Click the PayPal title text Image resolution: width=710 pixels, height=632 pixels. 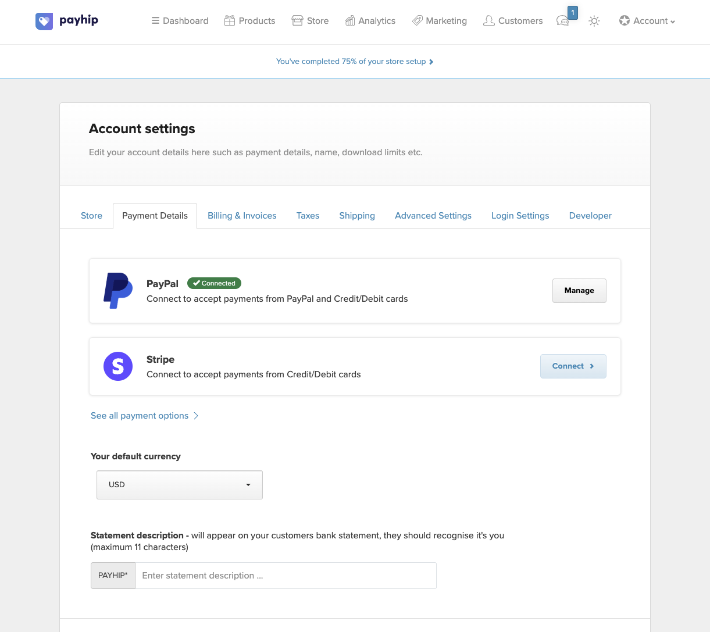pos(162,284)
